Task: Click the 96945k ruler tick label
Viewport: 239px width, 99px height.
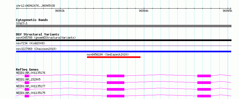Action: click(227, 11)
